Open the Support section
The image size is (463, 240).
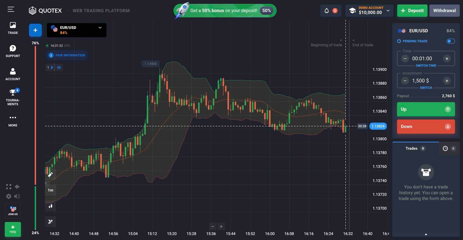13,51
